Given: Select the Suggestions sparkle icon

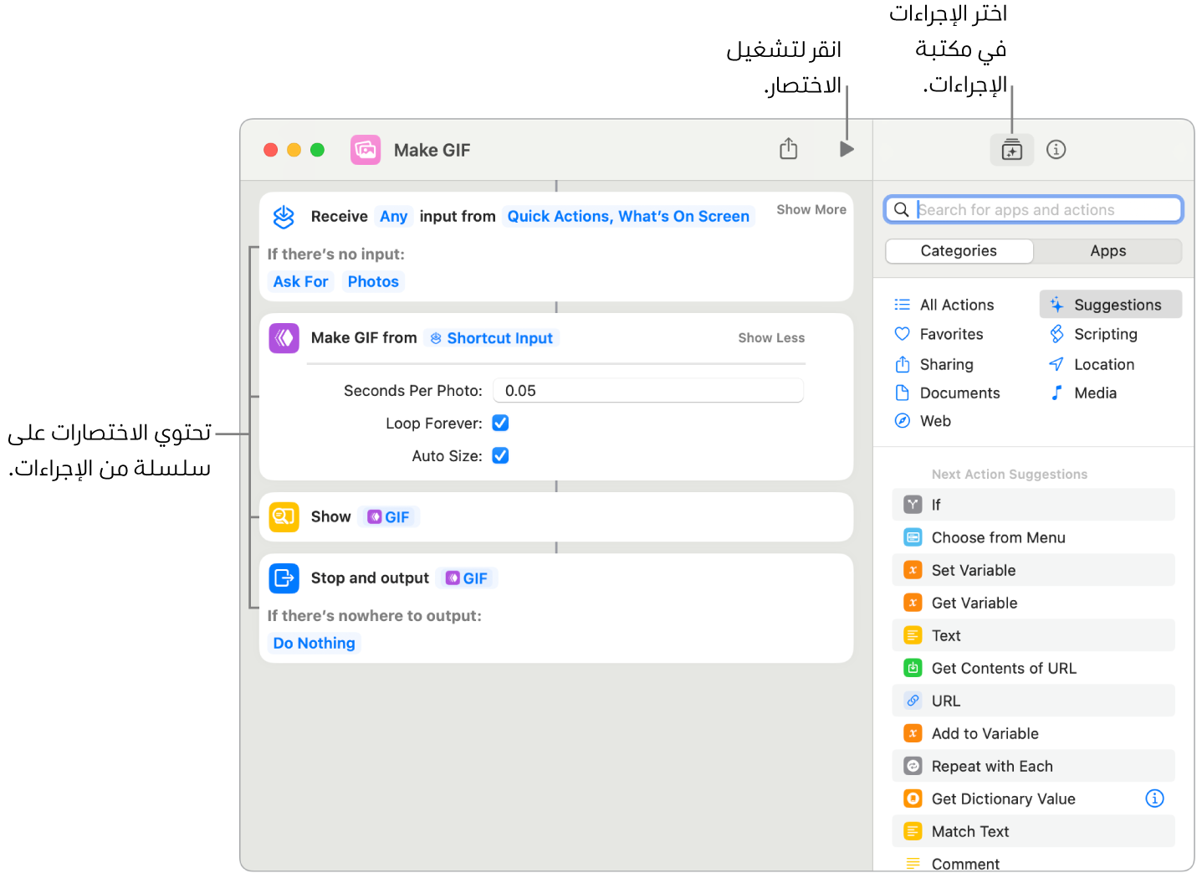Looking at the screenshot, I should click(1056, 304).
